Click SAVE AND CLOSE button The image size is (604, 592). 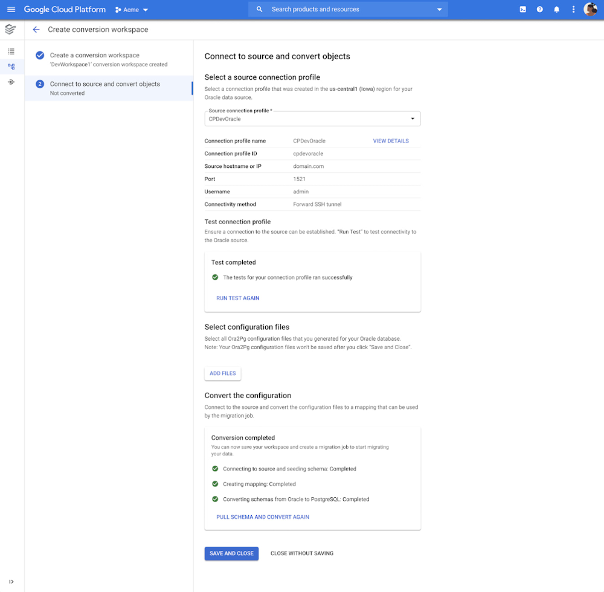coord(231,553)
